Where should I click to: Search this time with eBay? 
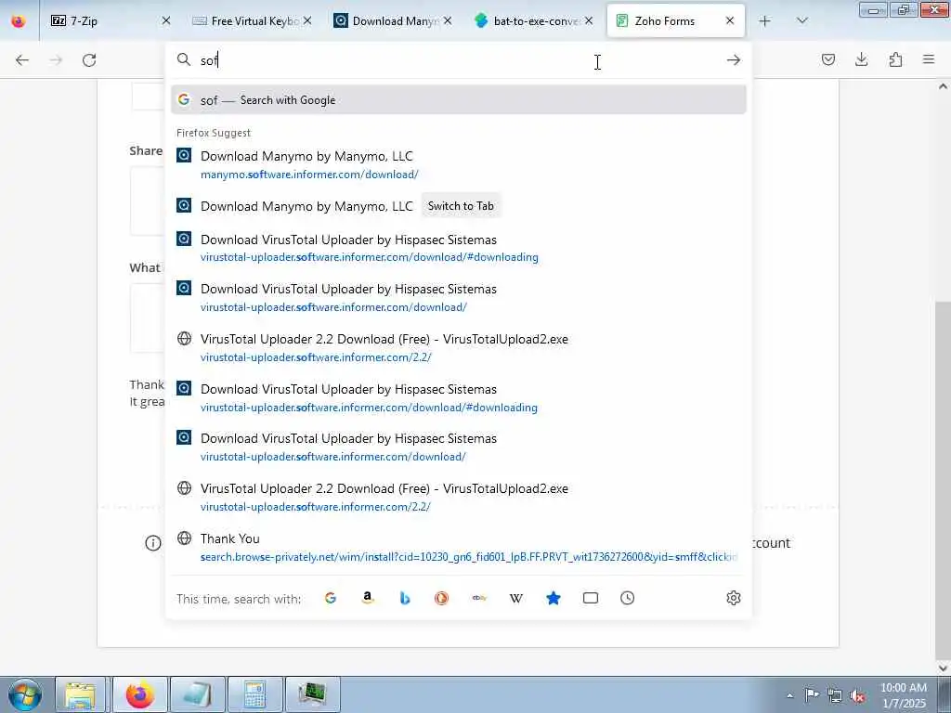[479, 599]
